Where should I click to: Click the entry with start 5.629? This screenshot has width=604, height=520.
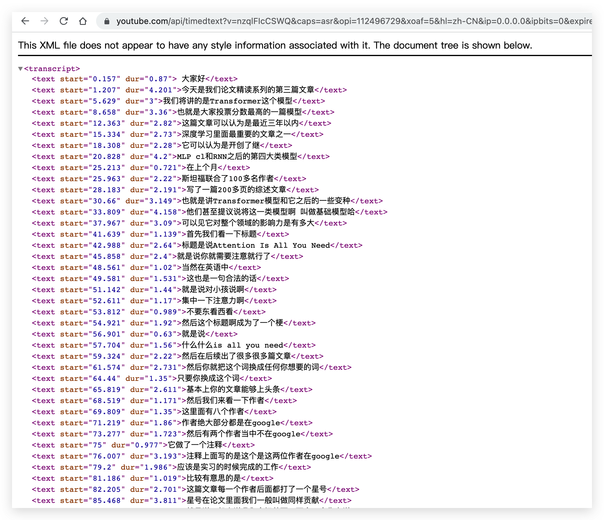[x=178, y=101]
